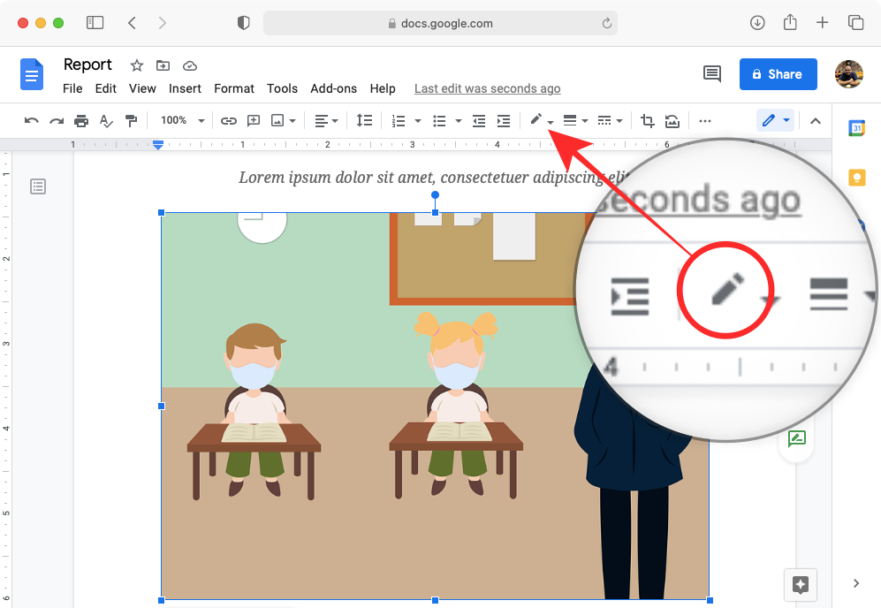The width and height of the screenshot is (881, 608).
Task: Check spelling with the spell check icon
Action: pyautogui.click(x=105, y=120)
